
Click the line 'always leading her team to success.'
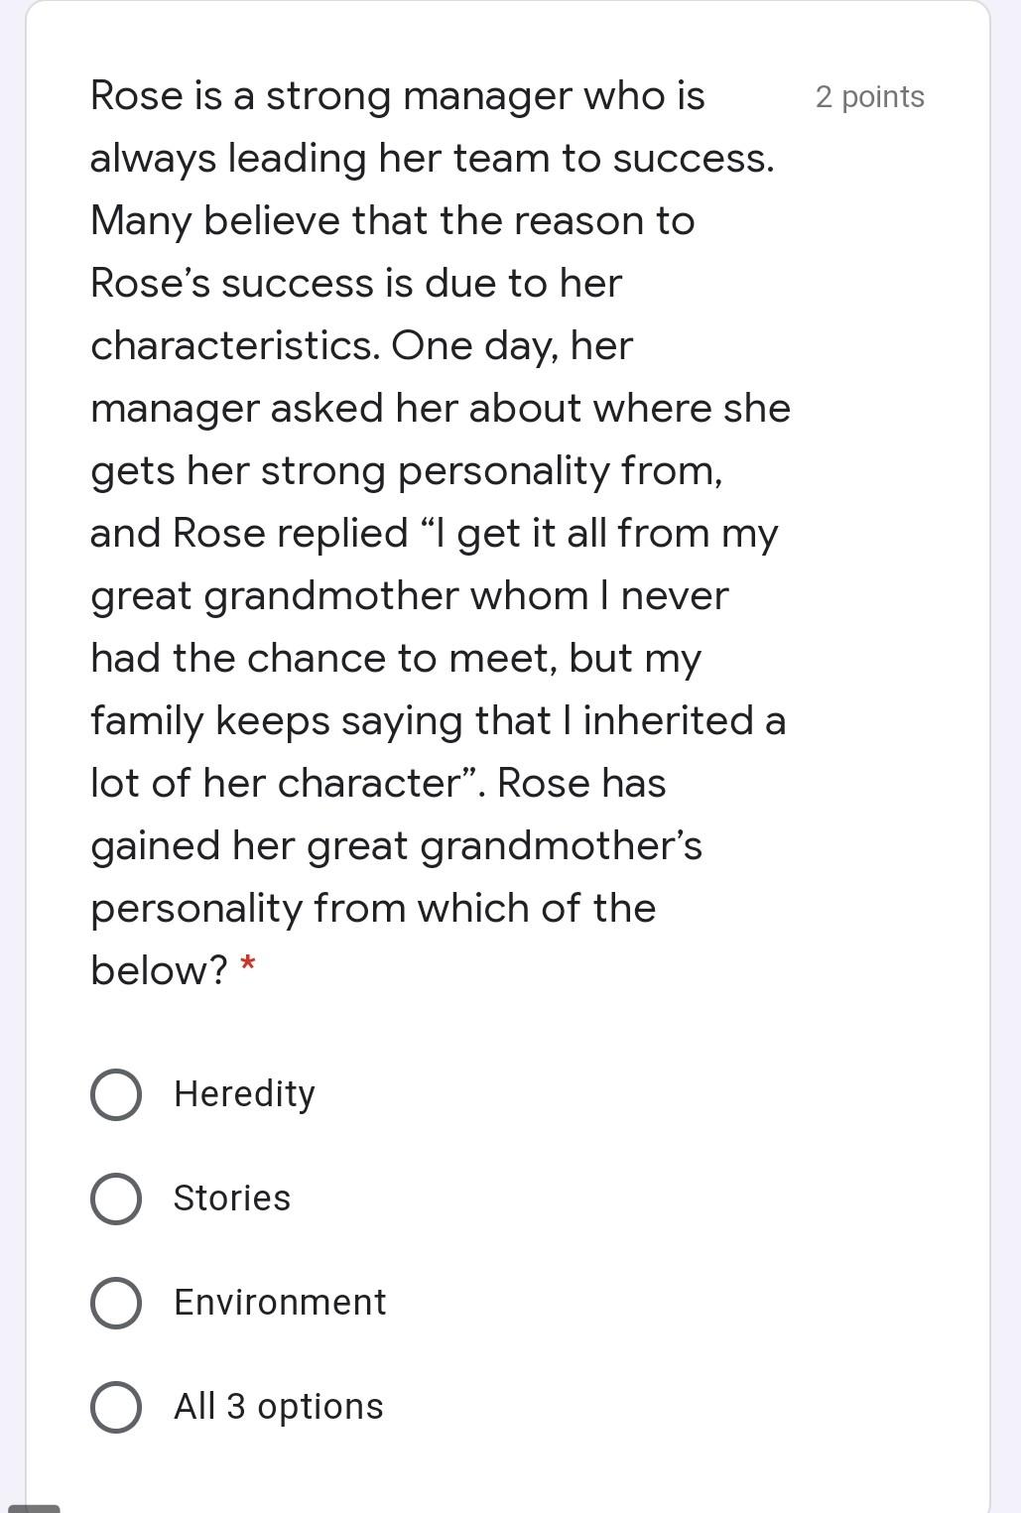(433, 160)
